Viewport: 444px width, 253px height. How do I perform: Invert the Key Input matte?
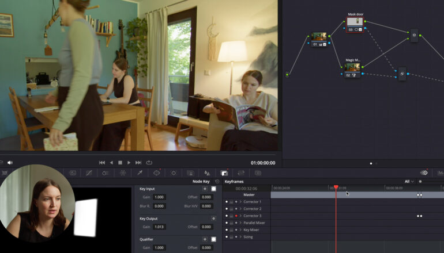point(205,189)
